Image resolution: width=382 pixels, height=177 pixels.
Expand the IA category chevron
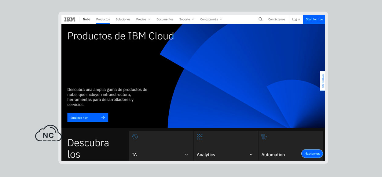point(186,155)
